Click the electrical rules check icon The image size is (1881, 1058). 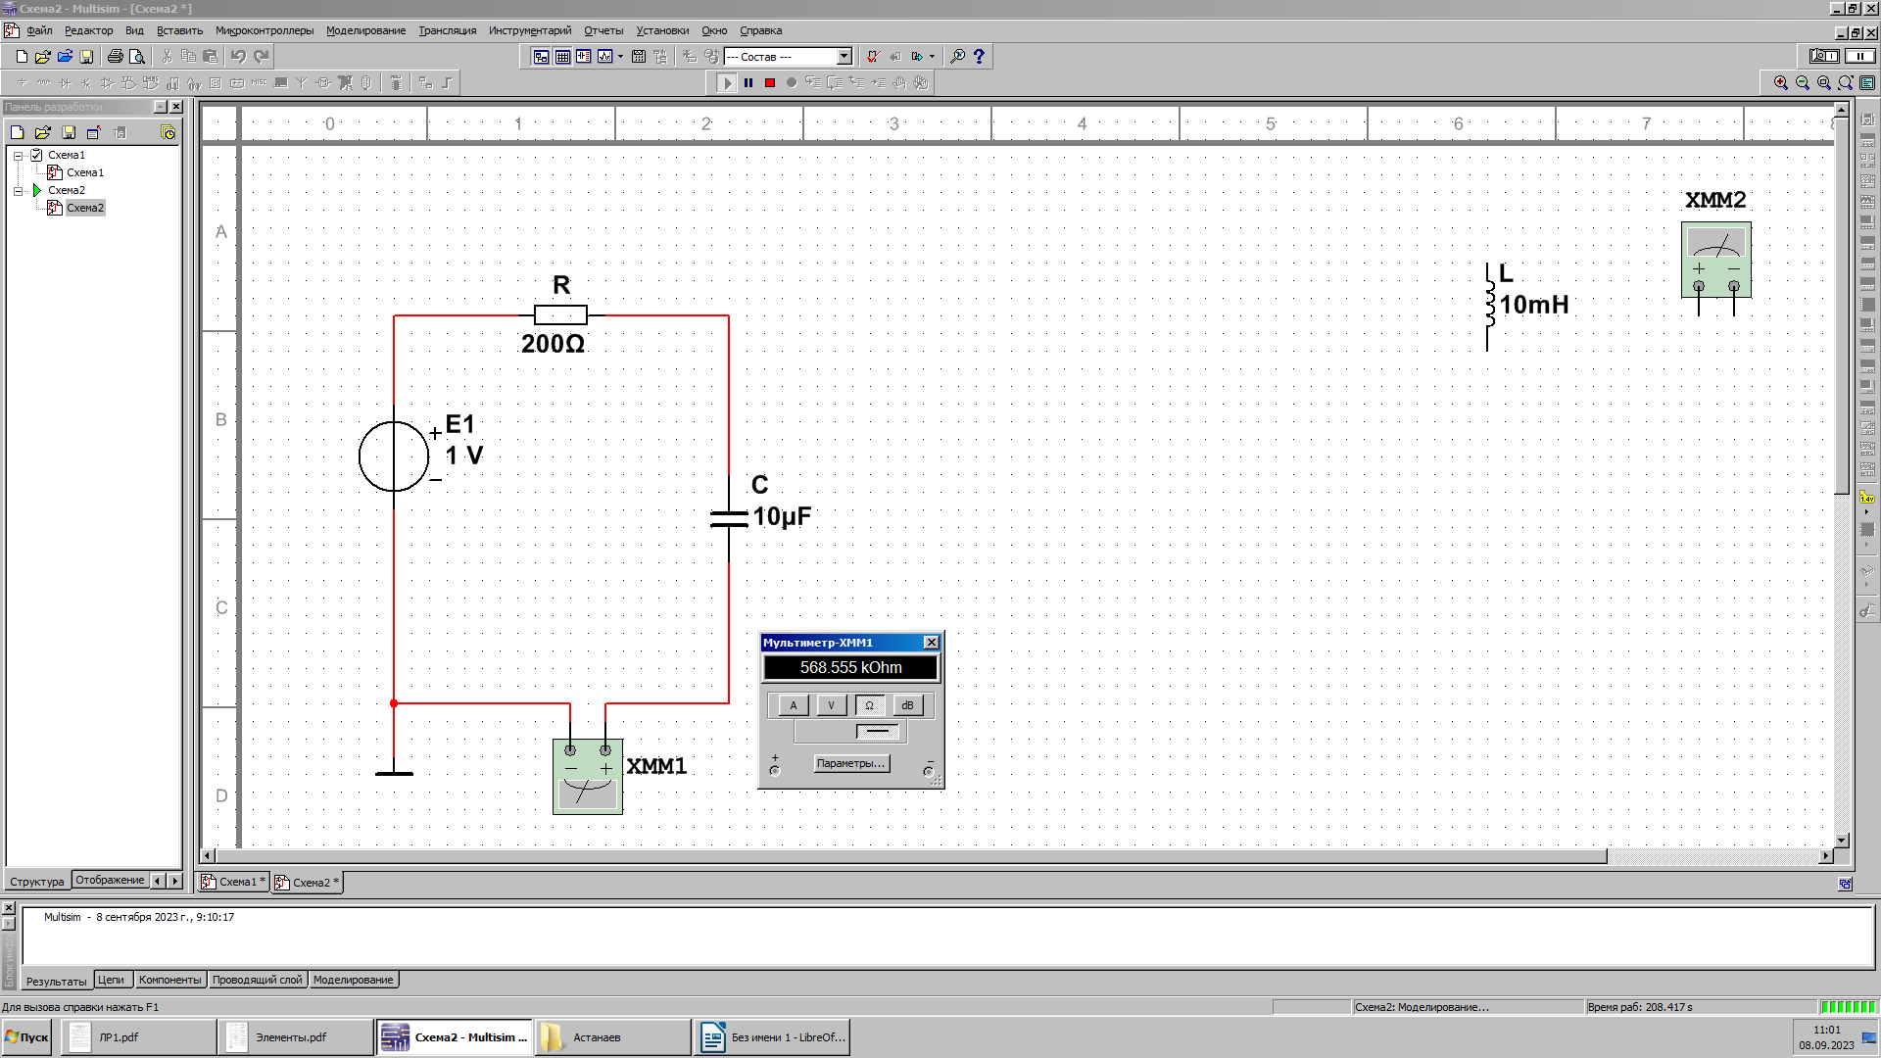[x=873, y=57]
